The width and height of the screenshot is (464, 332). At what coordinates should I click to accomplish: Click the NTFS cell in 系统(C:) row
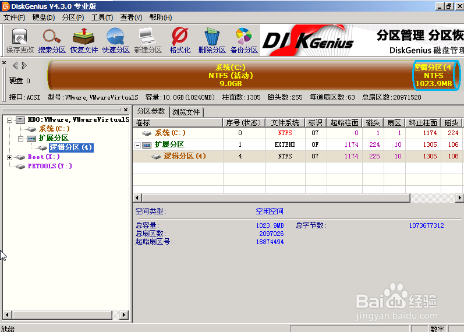285,133
